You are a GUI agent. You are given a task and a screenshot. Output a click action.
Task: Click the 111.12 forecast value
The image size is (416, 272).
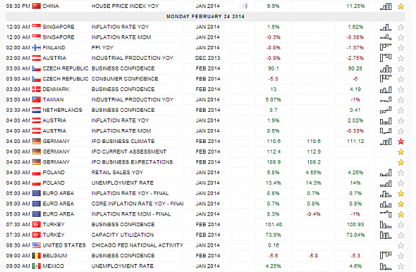click(355, 141)
